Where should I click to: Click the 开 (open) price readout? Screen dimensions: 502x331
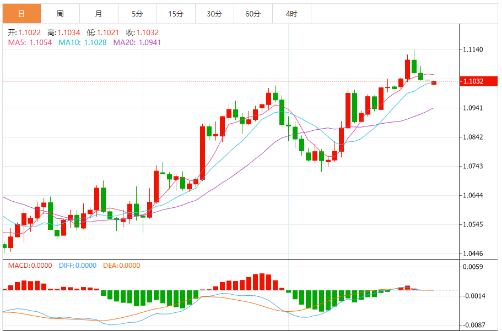(x=24, y=33)
